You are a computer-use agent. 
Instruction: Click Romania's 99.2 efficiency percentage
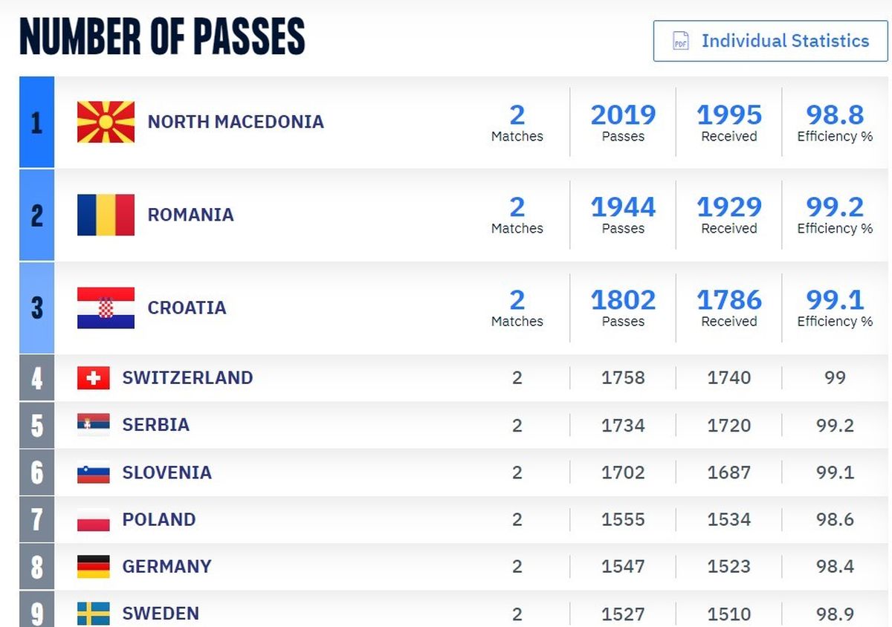pos(835,207)
